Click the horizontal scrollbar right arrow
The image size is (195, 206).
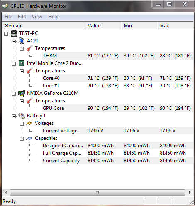click(190, 192)
